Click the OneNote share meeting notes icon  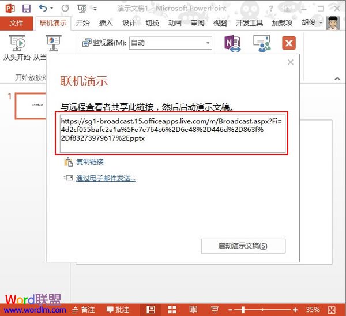pyautogui.click(x=232, y=43)
